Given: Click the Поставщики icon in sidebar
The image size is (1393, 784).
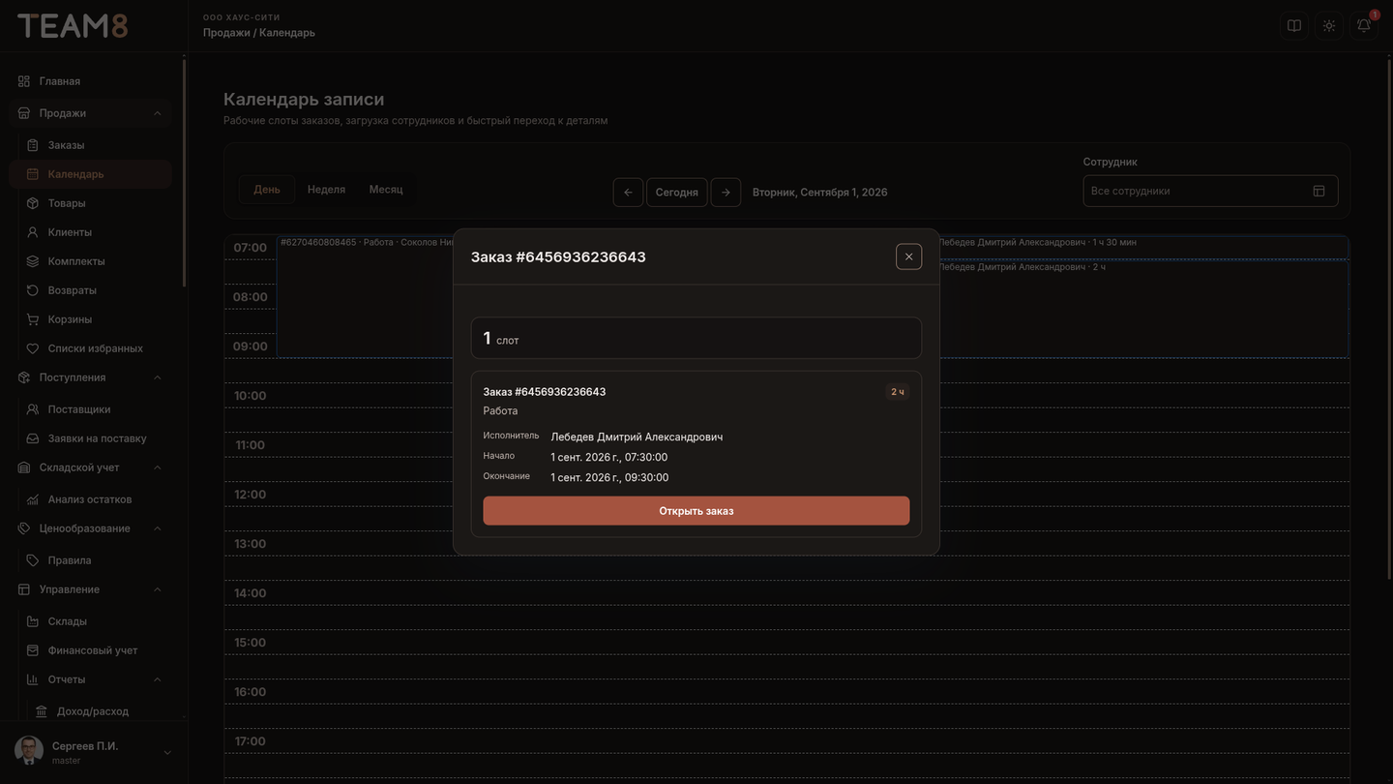Looking at the screenshot, I should (x=33, y=409).
